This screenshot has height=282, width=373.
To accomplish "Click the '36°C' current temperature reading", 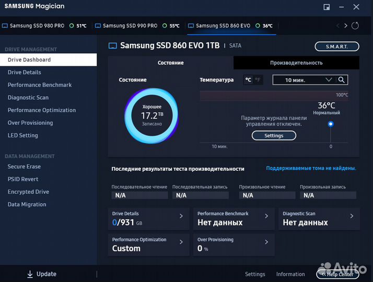I will coord(327,105).
